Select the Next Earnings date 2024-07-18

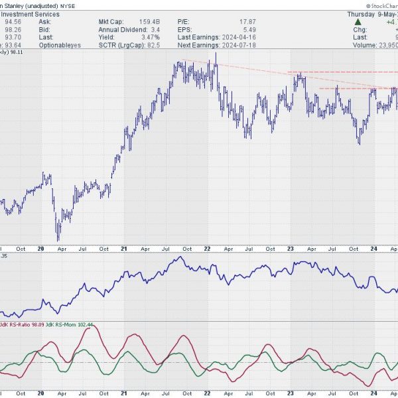[239, 45]
